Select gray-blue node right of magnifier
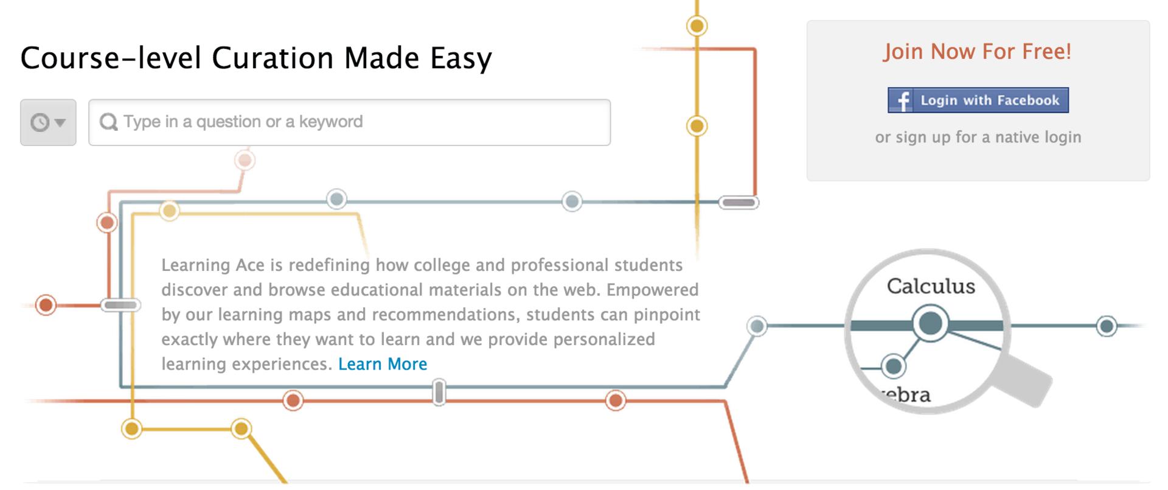Viewport: 1168px width, 490px height. 1107,326
